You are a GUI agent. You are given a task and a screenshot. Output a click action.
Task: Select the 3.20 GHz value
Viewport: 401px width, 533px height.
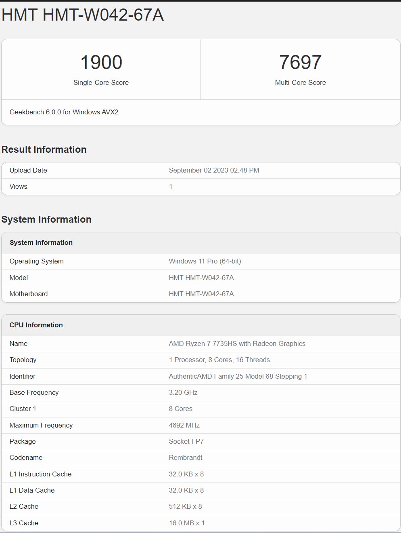coord(183,392)
